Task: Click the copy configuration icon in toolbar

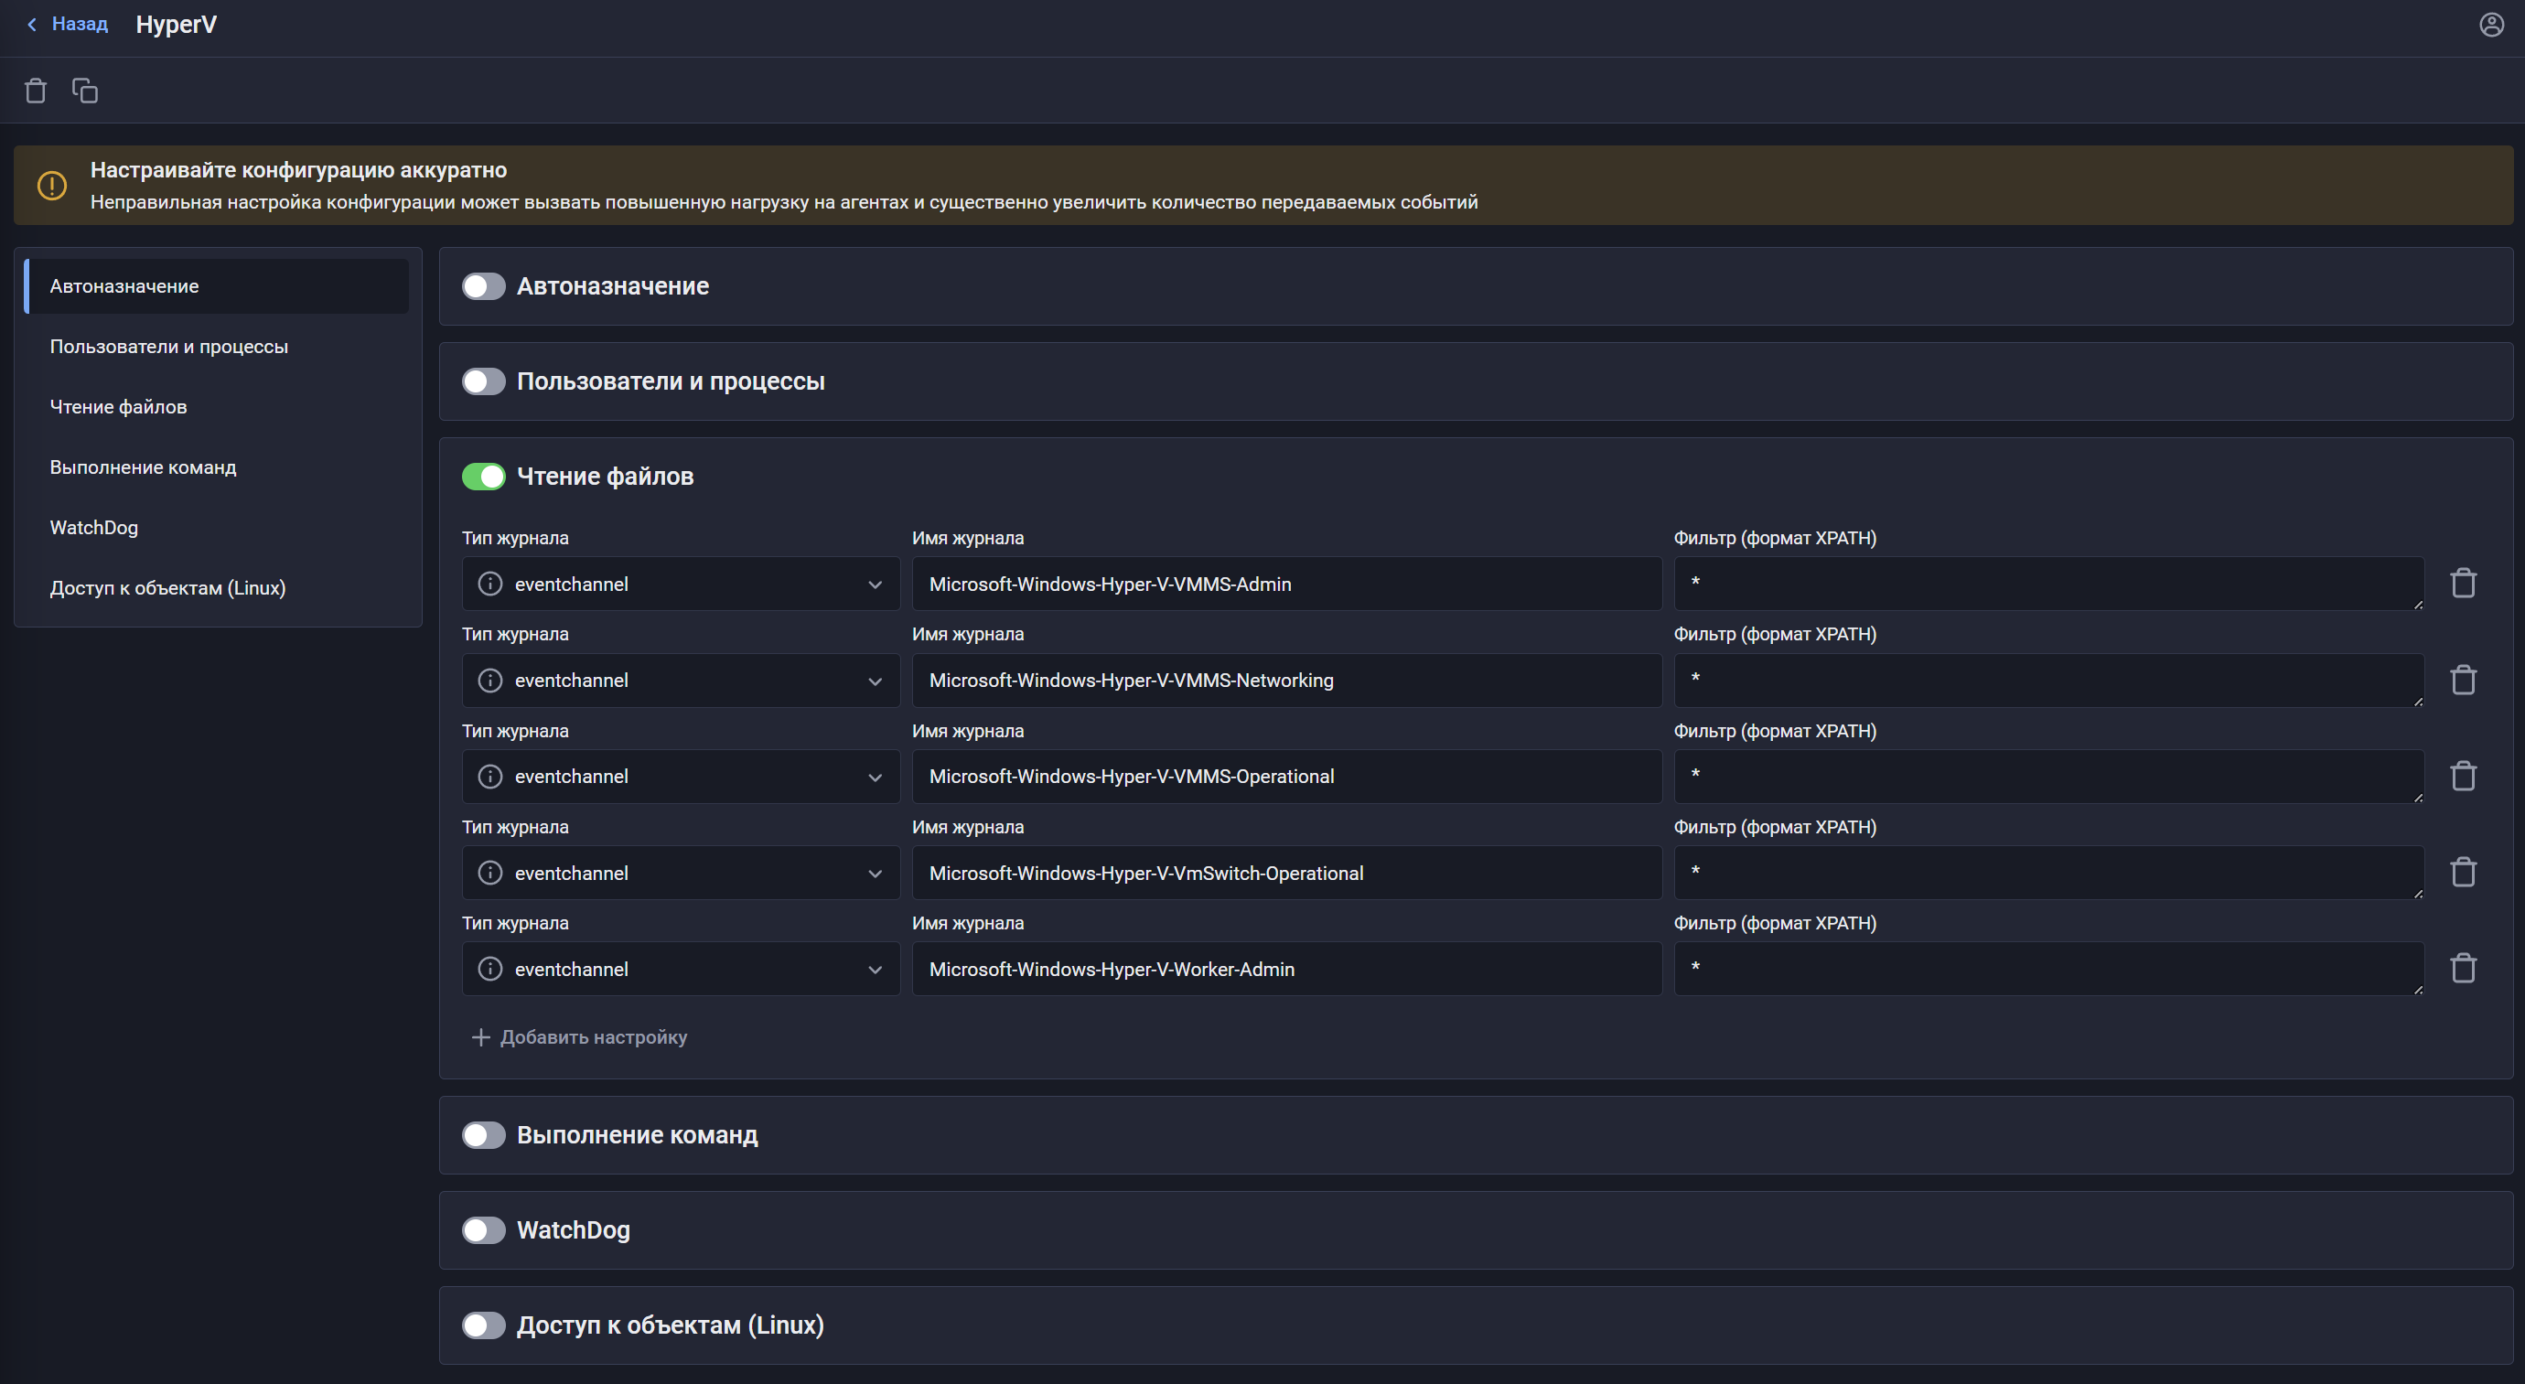Action: coord(85,91)
